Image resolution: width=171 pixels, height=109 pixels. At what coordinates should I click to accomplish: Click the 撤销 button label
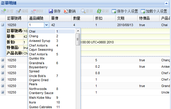72,11
